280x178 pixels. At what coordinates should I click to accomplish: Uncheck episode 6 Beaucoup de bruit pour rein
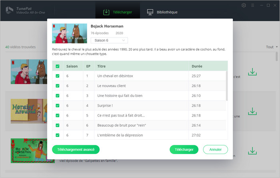tap(58, 125)
